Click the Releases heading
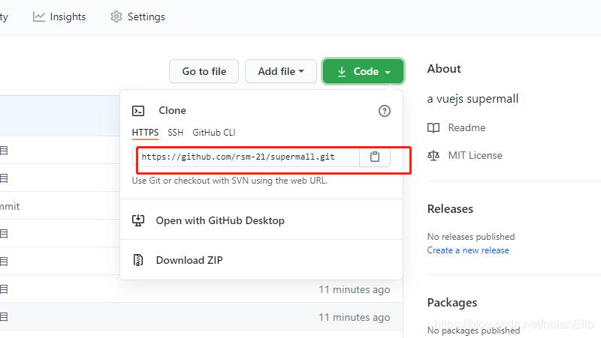This screenshot has width=601, height=338. click(450, 209)
